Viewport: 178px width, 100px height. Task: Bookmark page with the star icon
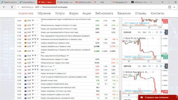click(x=174, y=7)
